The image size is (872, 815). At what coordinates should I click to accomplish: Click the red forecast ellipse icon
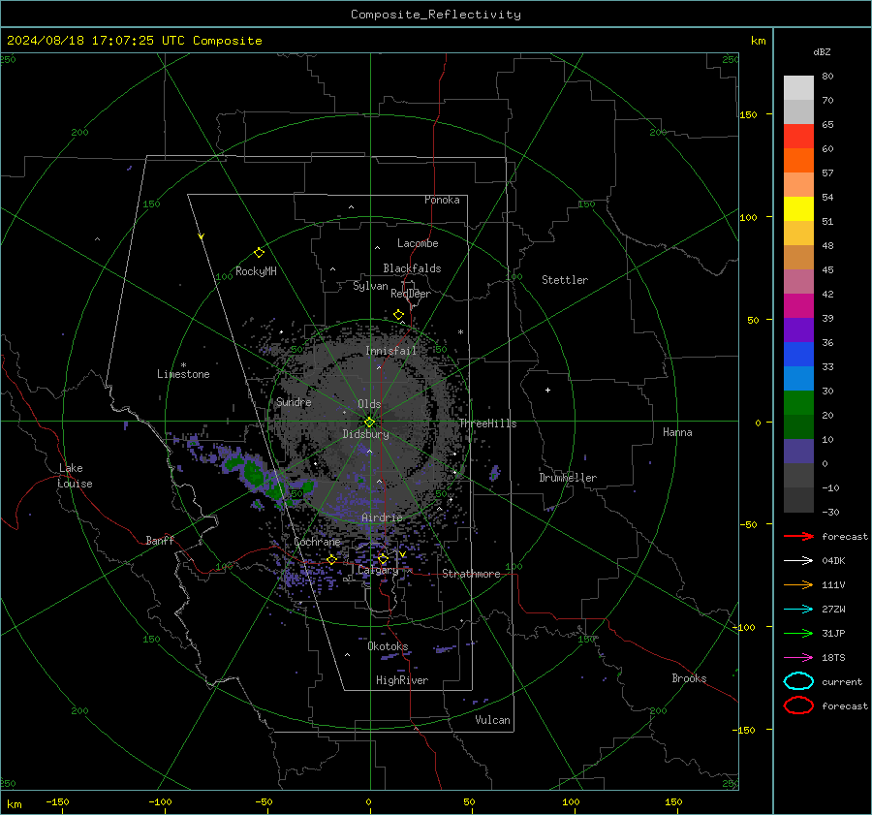click(x=798, y=705)
